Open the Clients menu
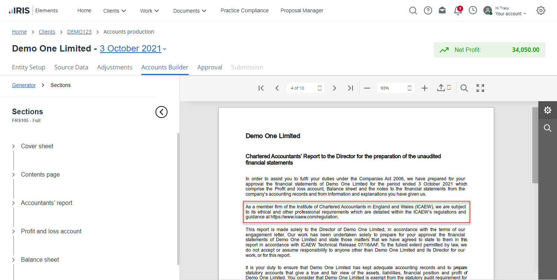This screenshot has height=280, width=557. [115, 11]
